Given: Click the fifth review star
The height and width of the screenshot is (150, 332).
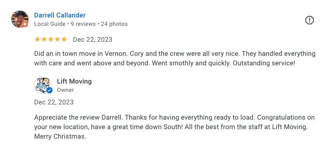Looking at the screenshot, I should coord(64,39).
